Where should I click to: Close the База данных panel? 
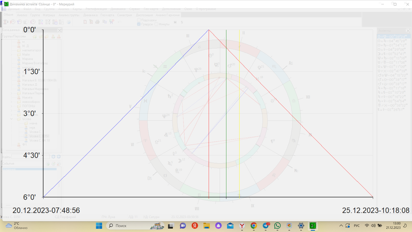coord(59,31)
